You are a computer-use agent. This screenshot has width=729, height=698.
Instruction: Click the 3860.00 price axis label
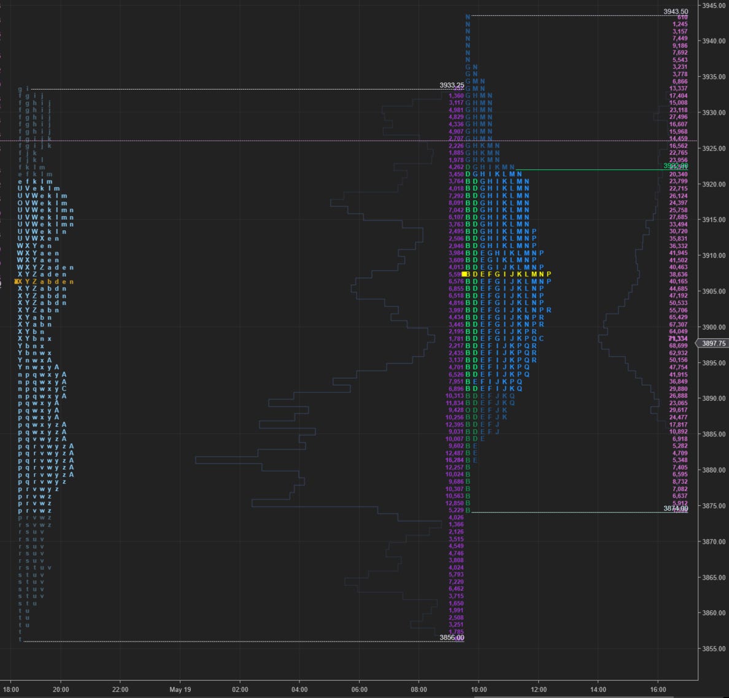[714, 613]
